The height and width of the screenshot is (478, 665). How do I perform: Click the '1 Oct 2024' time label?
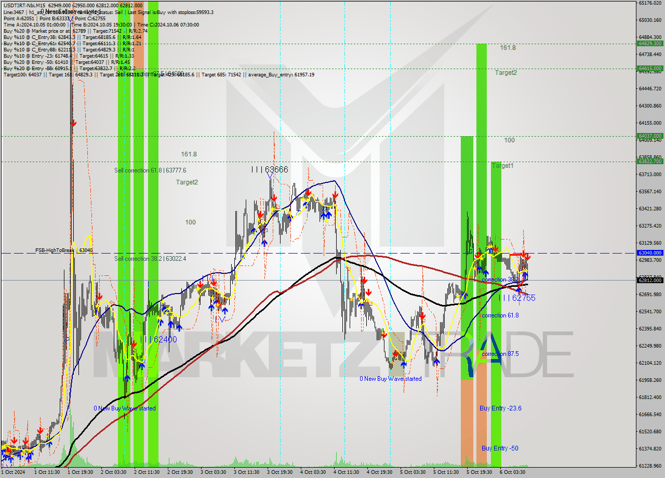coord(13,472)
